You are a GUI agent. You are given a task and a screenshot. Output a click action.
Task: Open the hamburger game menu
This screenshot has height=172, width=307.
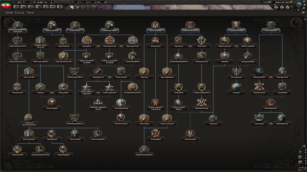click(304, 2)
